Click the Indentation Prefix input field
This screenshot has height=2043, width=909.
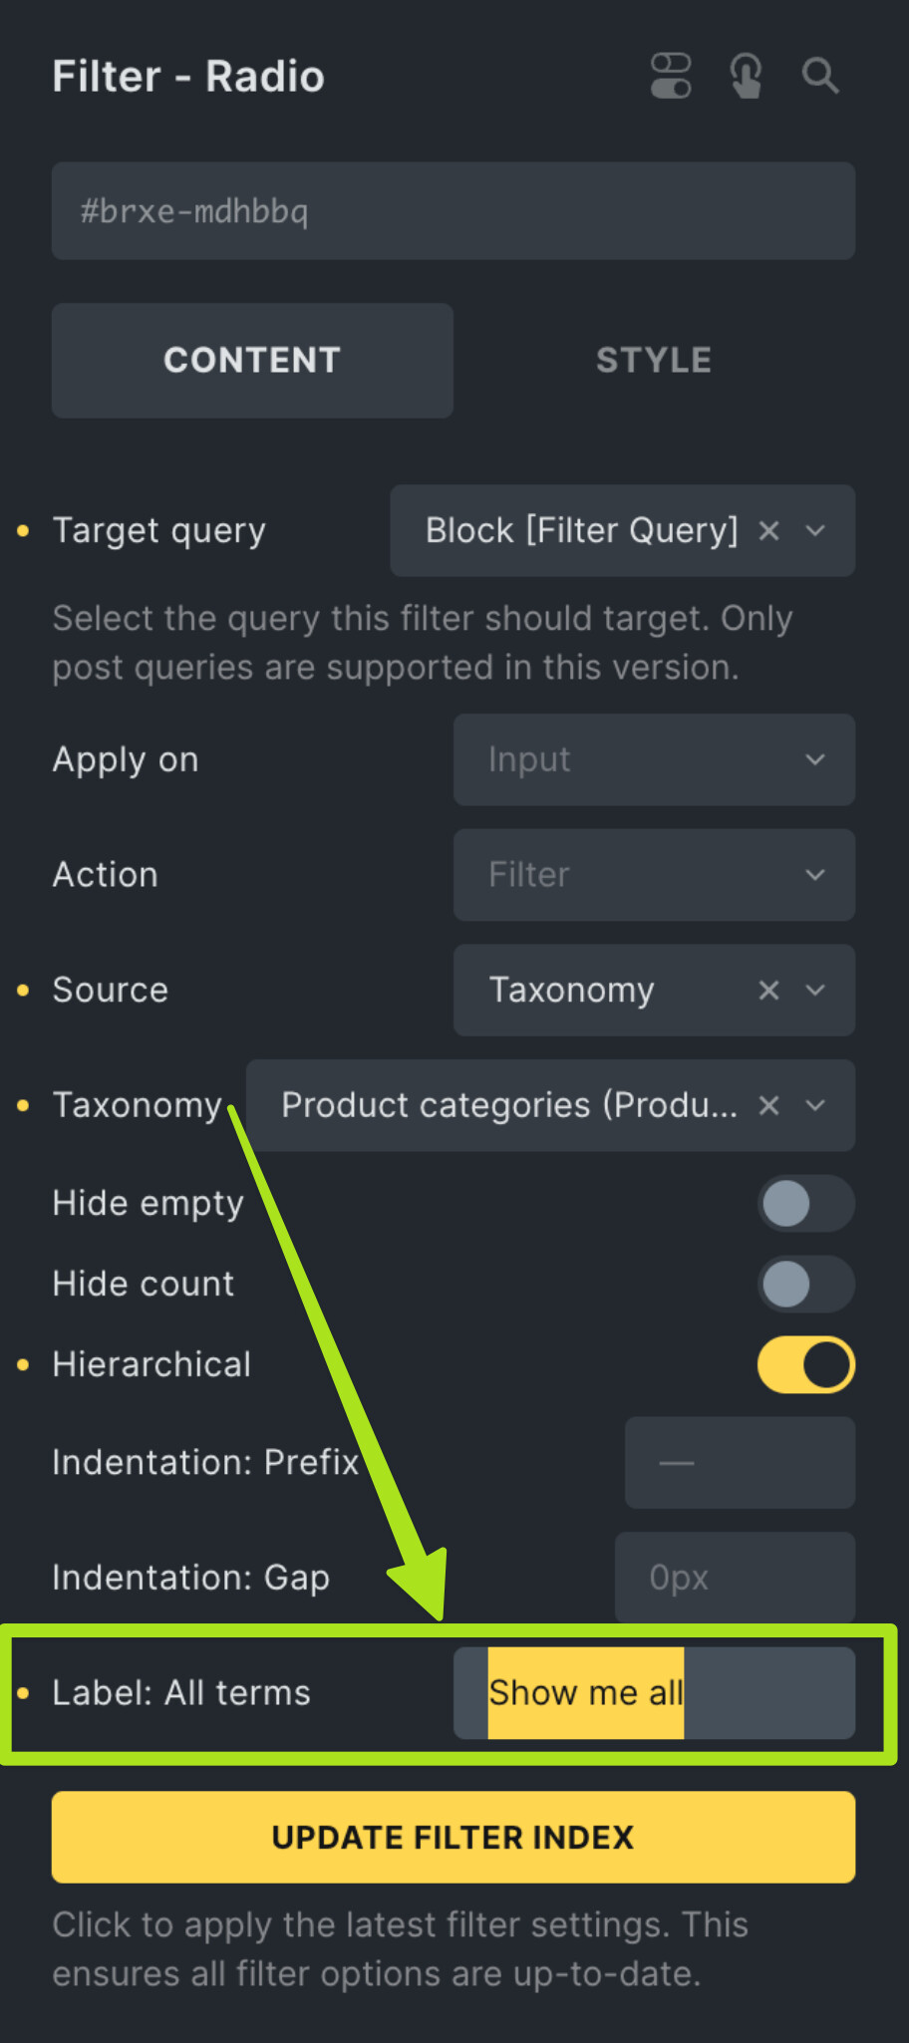point(740,1463)
